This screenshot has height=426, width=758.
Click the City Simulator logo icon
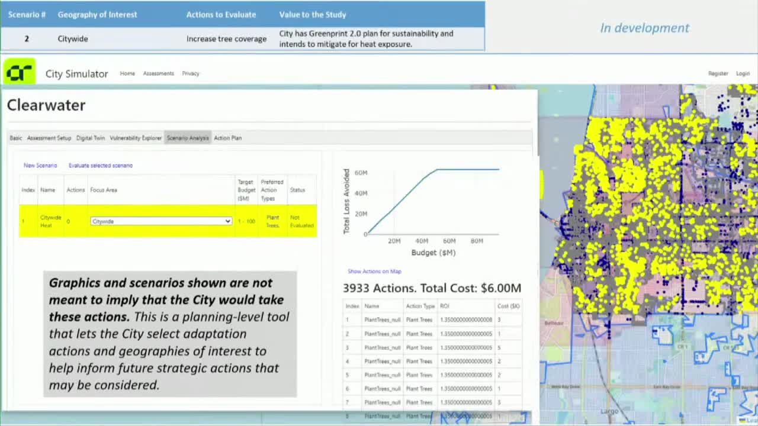click(20, 72)
